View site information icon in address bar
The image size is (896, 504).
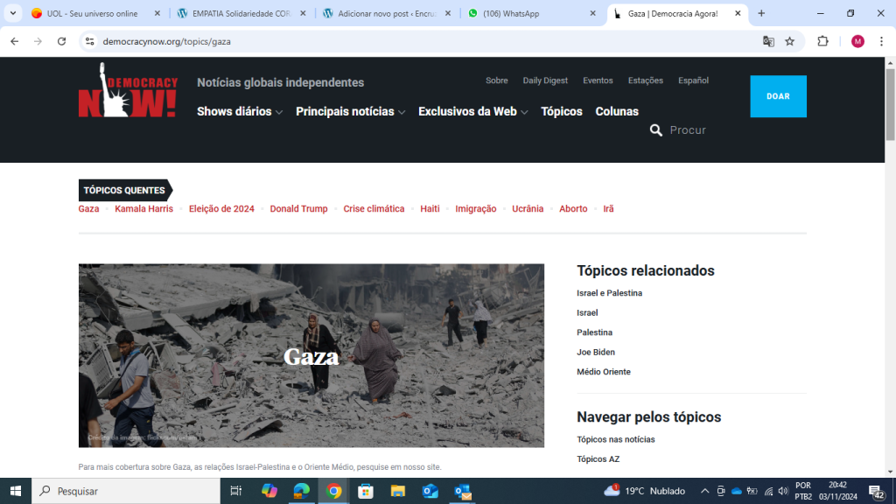(x=89, y=41)
